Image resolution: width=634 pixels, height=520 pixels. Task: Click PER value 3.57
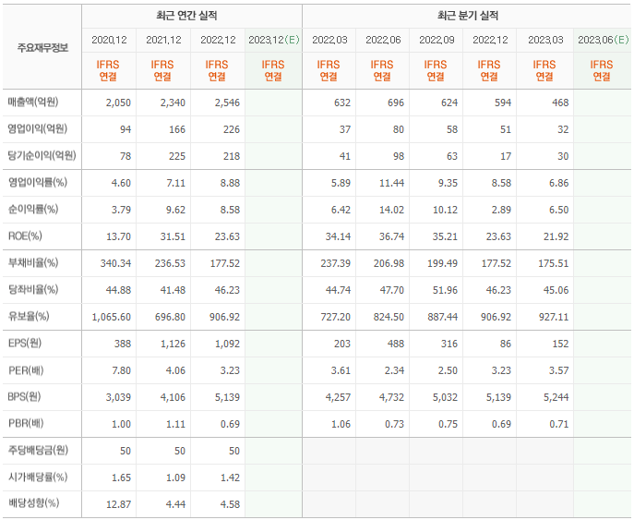click(559, 370)
